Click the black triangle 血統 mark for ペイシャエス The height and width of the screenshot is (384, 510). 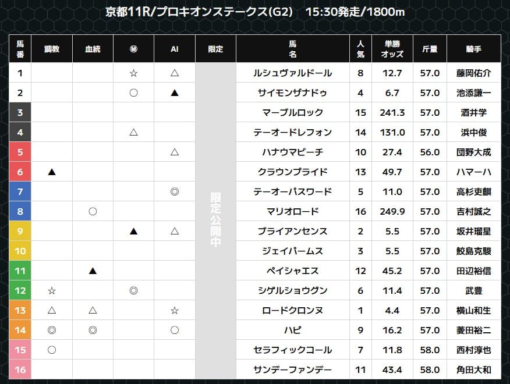click(93, 271)
